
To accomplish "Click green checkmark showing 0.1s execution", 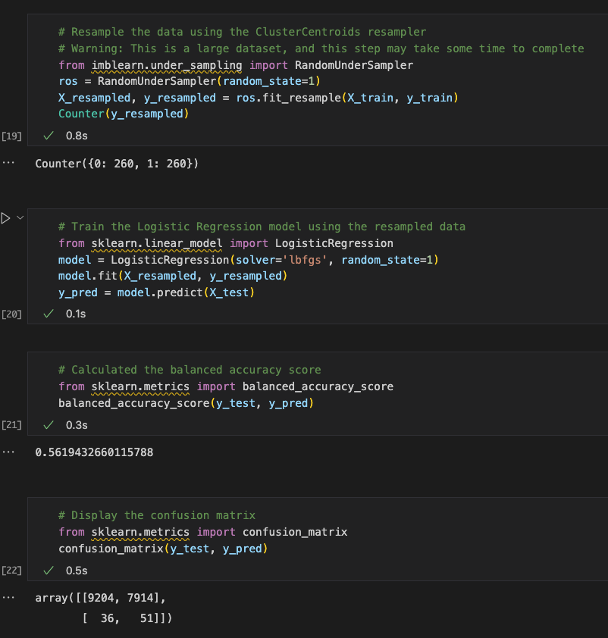I will click(x=49, y=314).
